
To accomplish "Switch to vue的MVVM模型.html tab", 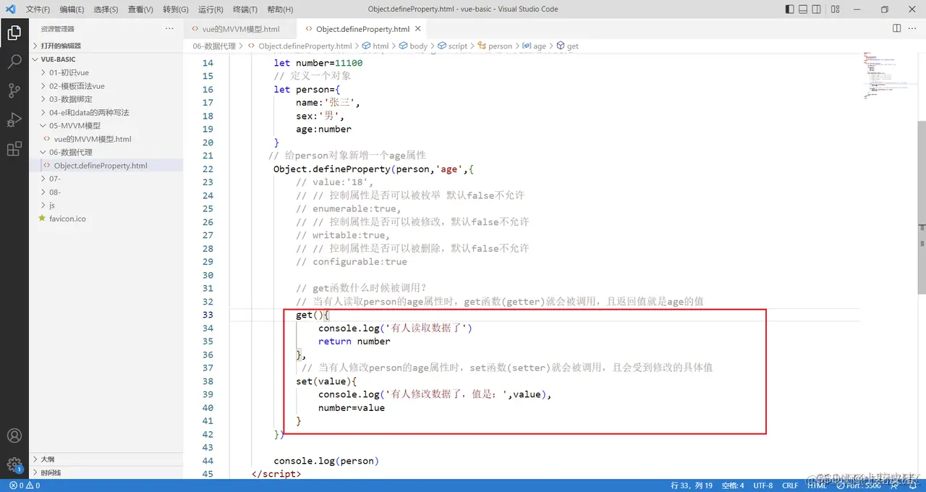I will 239,29.
